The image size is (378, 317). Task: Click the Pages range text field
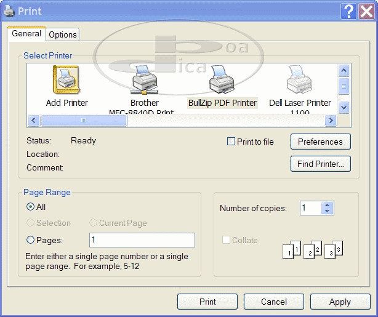[142, 240]
